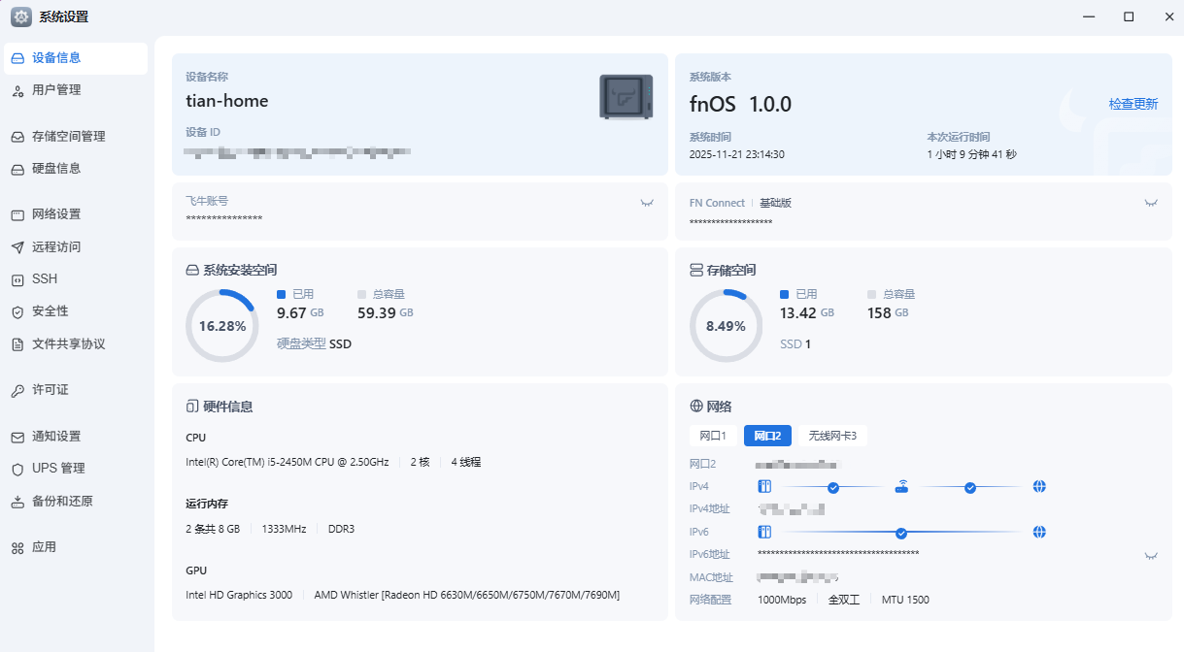The image size is (1184, 652).
Task: Click the storage space header icon
Action: (696, 270)
